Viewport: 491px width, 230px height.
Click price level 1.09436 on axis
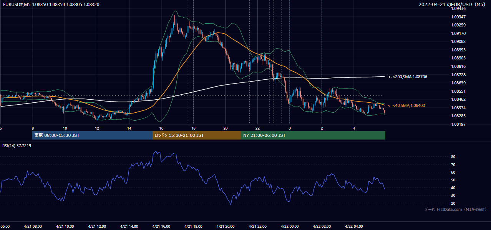pos(458,8)
